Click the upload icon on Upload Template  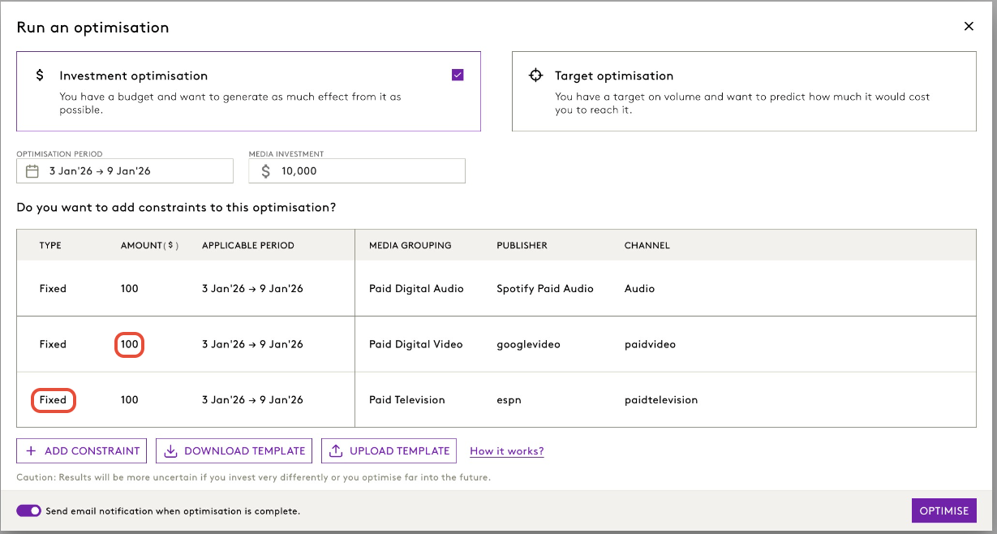click(337, 451)
